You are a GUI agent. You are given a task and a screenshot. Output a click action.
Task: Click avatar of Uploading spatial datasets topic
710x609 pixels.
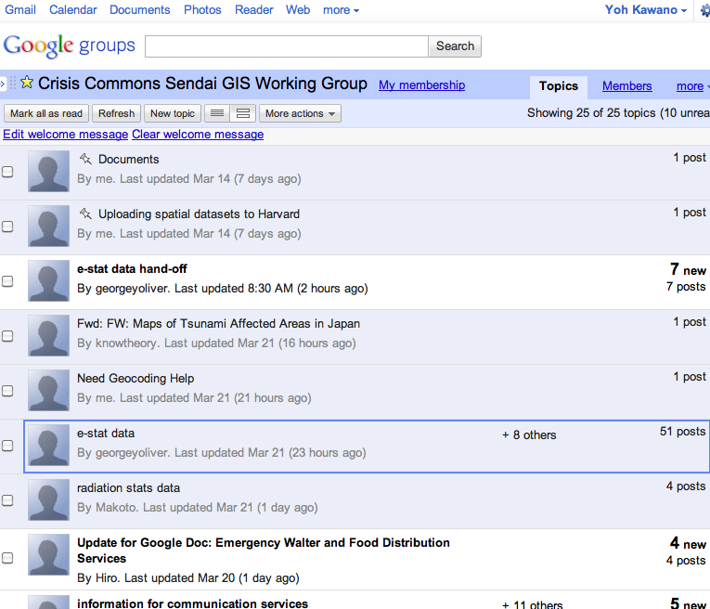click(x=48, y=226)
